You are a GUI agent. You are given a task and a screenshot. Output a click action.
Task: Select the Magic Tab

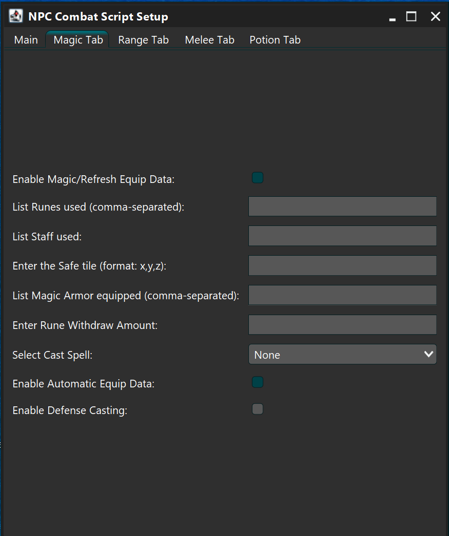[78, 39]
